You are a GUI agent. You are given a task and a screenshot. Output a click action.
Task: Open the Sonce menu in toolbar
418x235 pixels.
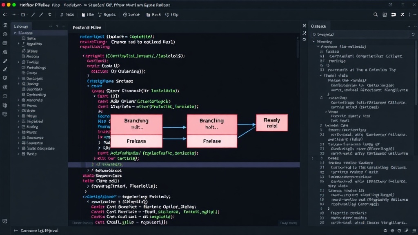coord(131,15)
